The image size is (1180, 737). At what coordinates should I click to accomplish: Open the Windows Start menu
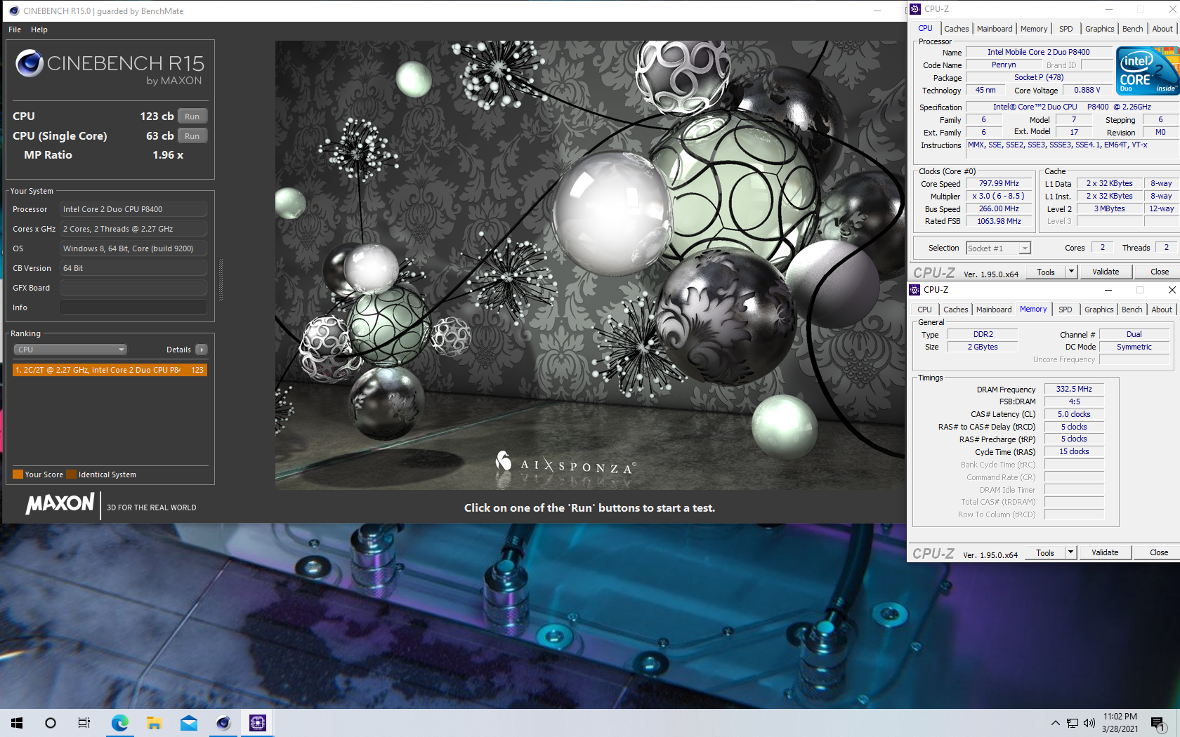(17, 723)
